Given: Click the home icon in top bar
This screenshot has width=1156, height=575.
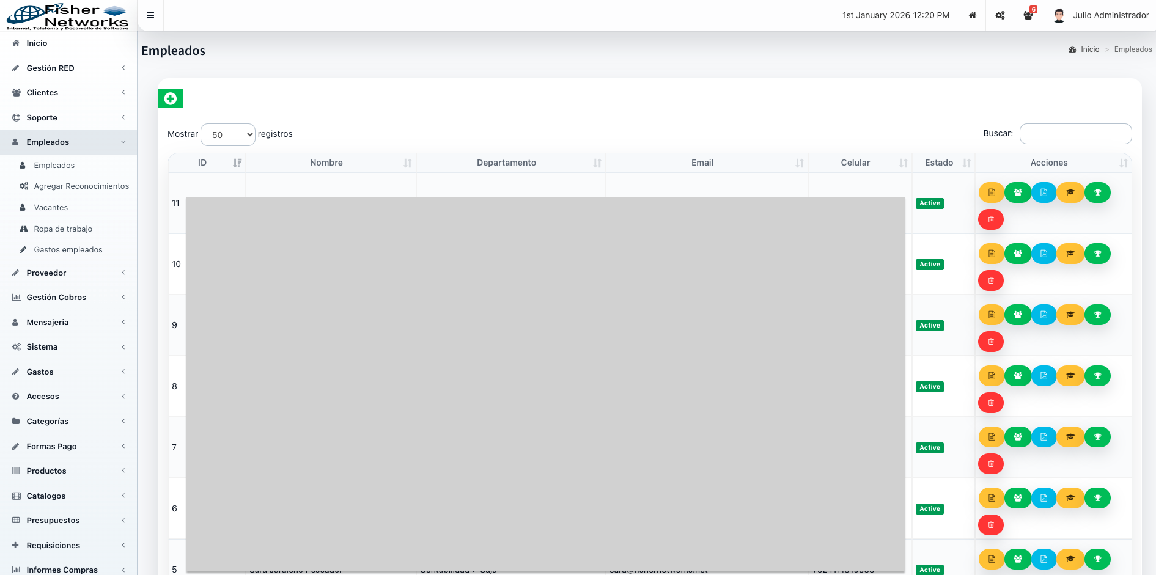Looking at the screenshot, I should [972, 15].
